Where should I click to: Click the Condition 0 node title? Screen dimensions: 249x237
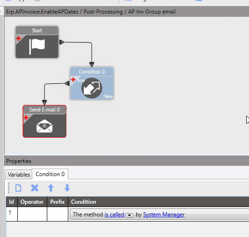(x=92, y=72)
